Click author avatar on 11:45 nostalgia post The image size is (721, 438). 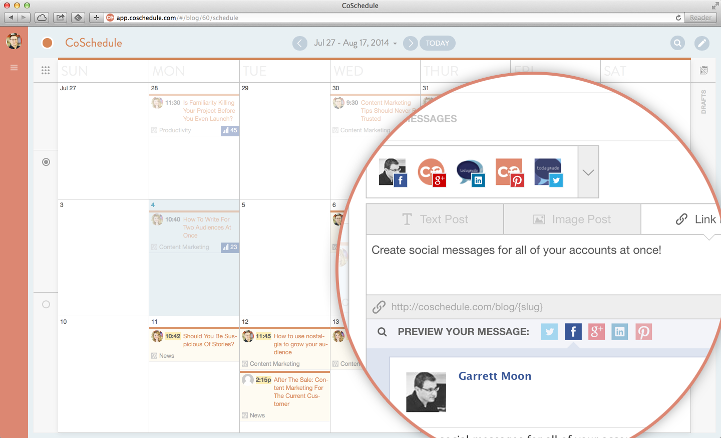(x=248, y=336)
